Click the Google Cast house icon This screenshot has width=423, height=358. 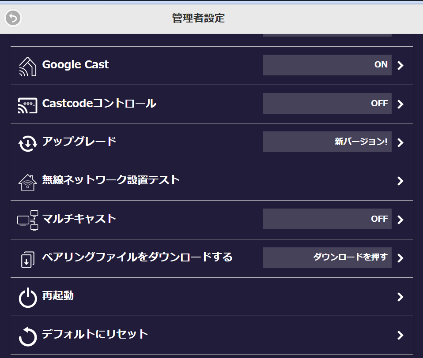(27, 66)
